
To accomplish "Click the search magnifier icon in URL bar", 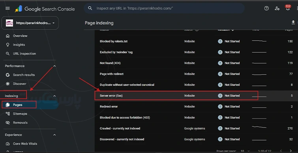I will pyautogui.click(x=90, y=8).
